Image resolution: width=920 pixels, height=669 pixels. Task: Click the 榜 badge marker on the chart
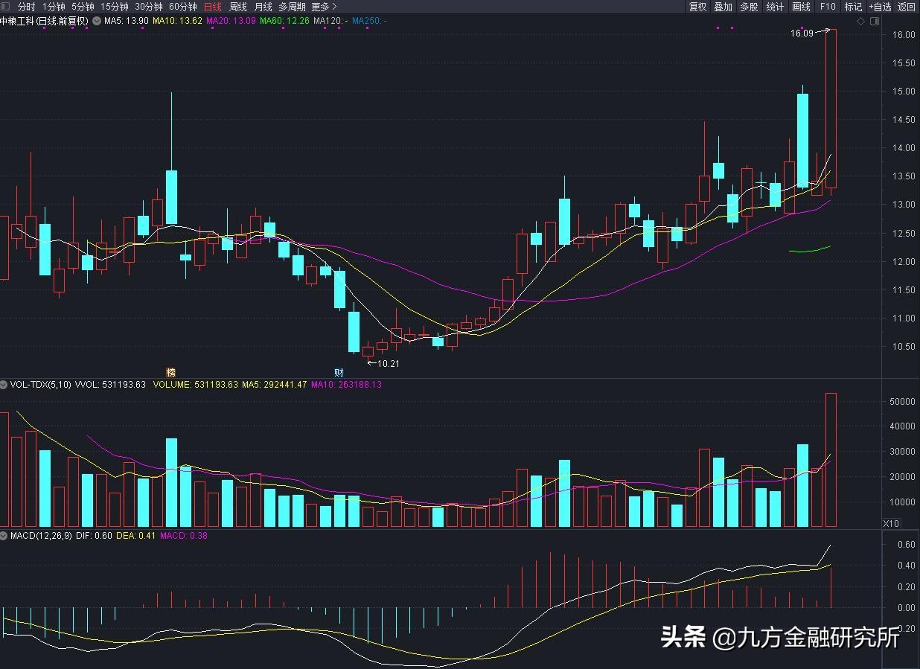pyautogui.click(x=170, y=371)
